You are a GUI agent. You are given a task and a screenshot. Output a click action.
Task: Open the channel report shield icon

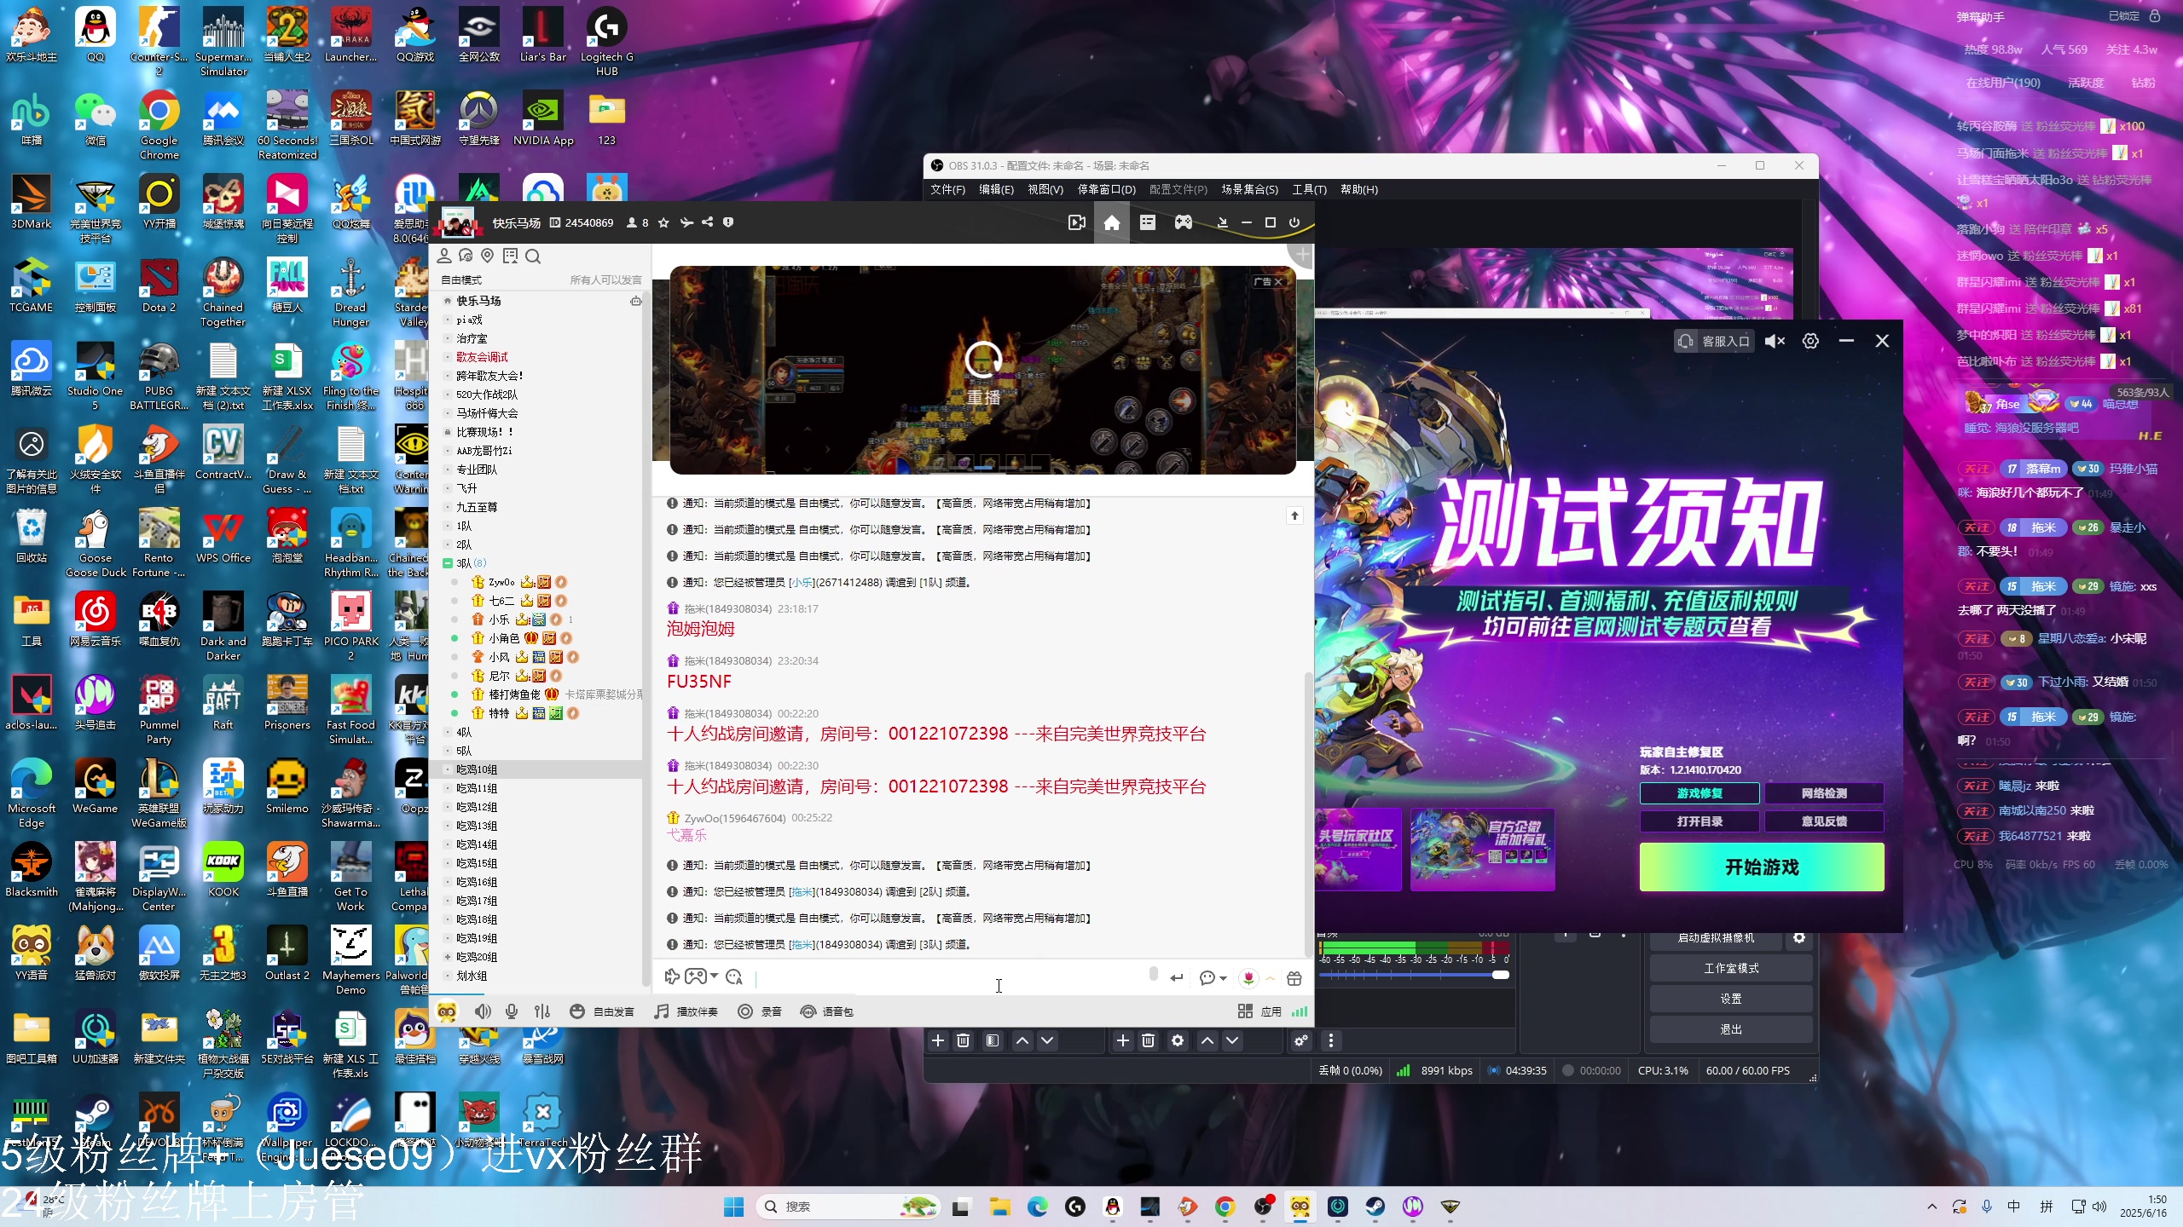point(727,222)
